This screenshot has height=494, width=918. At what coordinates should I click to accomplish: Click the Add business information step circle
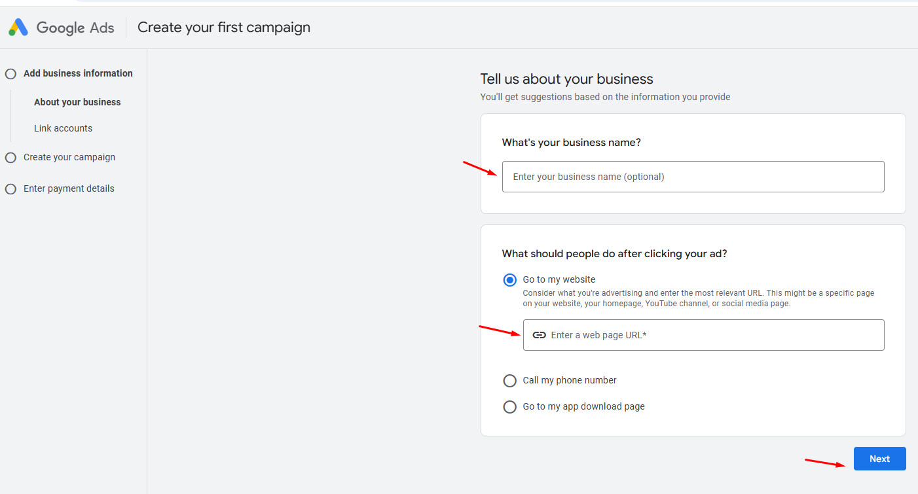click(x=10, y=74)
